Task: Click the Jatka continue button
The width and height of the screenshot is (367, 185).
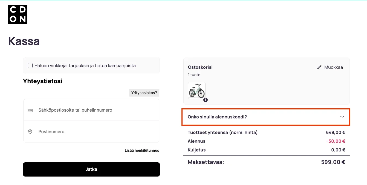Action: click(91, 169)
